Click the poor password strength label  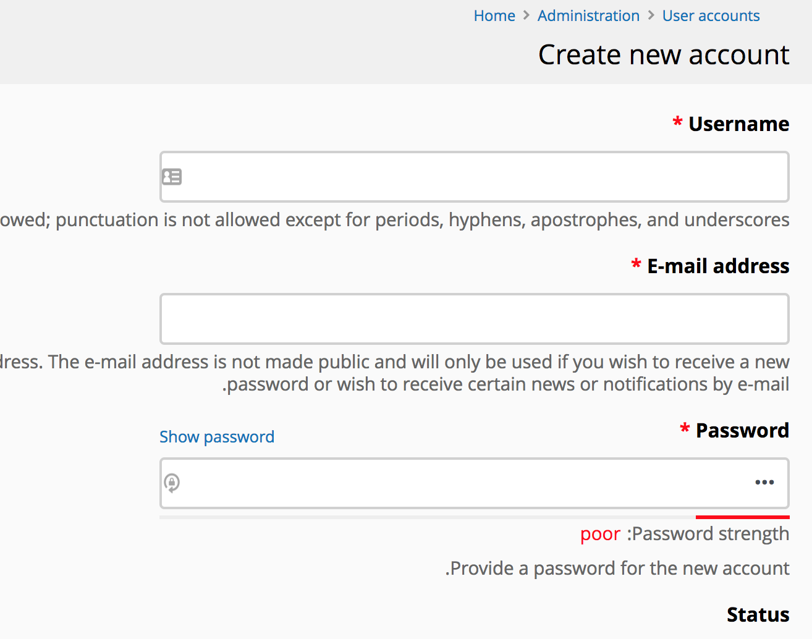[x=600, y=533]
